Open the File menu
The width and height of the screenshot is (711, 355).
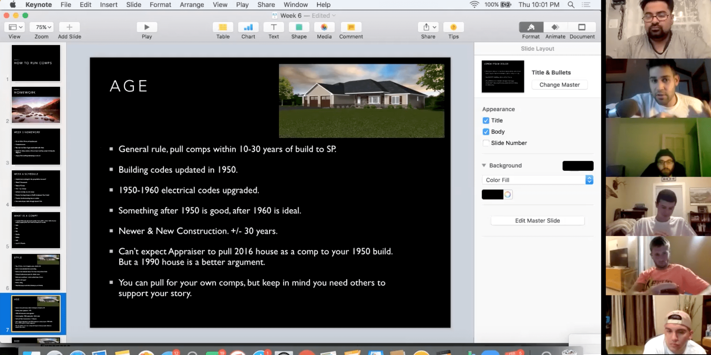[66, 5]
